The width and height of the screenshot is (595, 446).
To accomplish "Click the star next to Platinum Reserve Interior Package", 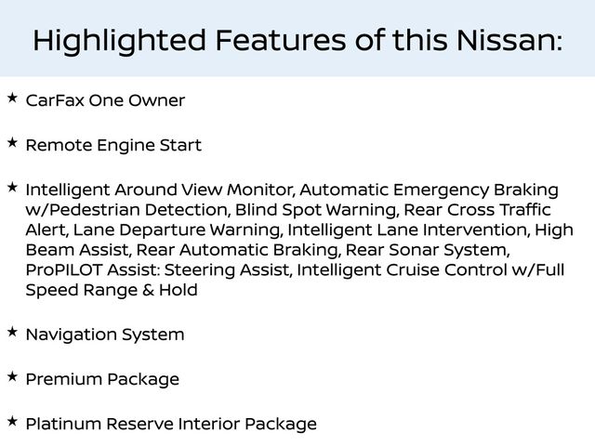I will pos(11,421).
